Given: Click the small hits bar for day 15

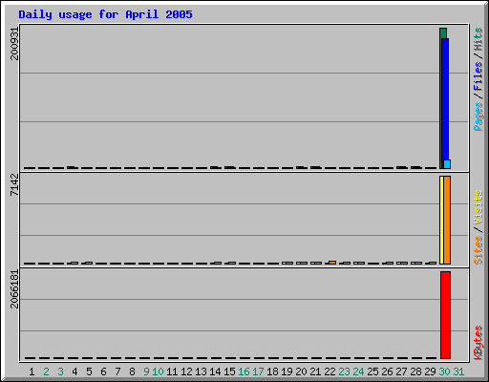Looking at the screenshot, I should [228, 167].
